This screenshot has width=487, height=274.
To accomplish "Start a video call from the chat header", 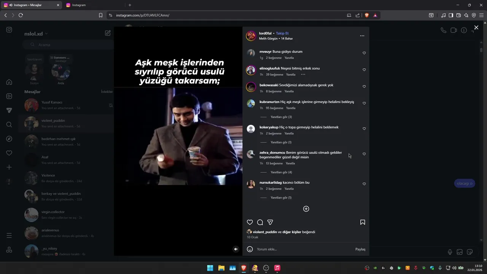I will 454,30.
